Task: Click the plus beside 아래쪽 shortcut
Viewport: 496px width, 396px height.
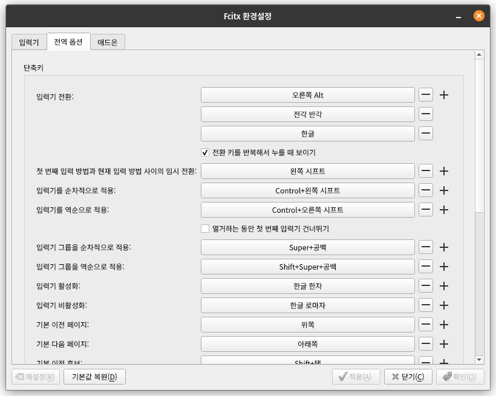Action: pyautogui.click(x=444, y=344)
